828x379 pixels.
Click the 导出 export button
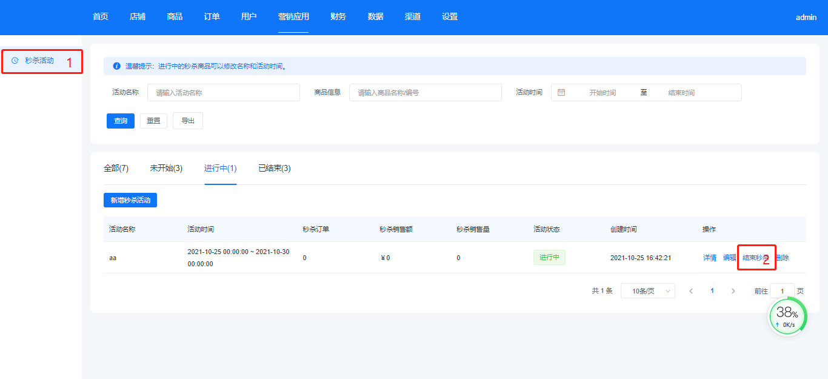[188, 121]
